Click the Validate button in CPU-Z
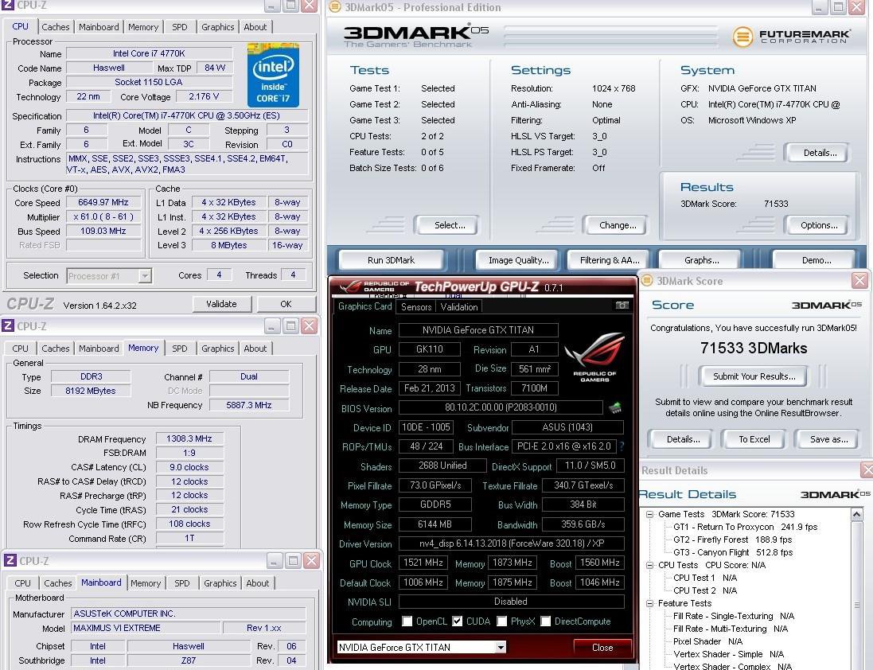Image resolution: width=873 pixels, height=670 pixels. 221,304
